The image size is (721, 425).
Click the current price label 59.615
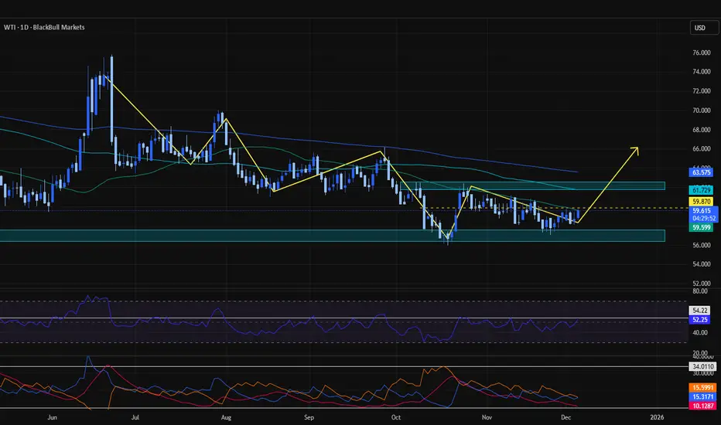point(702,211)
